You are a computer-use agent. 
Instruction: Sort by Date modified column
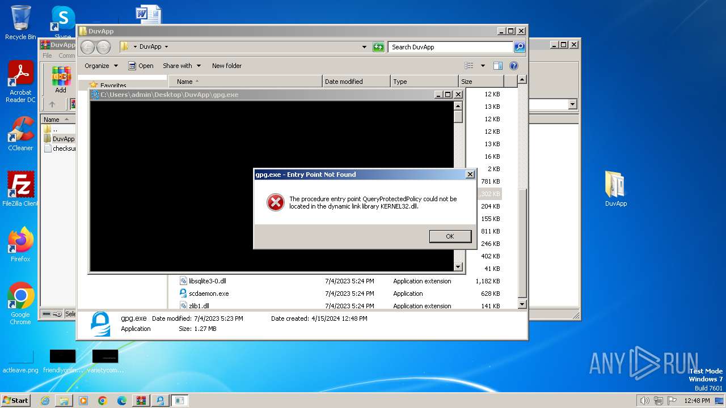click(356, 82)
